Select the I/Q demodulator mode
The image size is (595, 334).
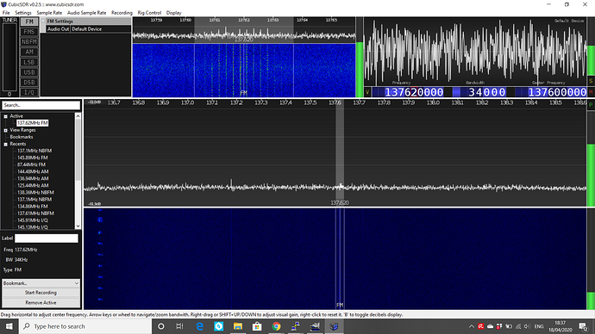(x=29, y=92)
